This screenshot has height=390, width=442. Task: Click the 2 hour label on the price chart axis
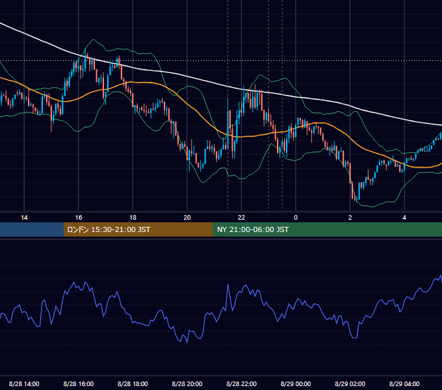[350, 218]
